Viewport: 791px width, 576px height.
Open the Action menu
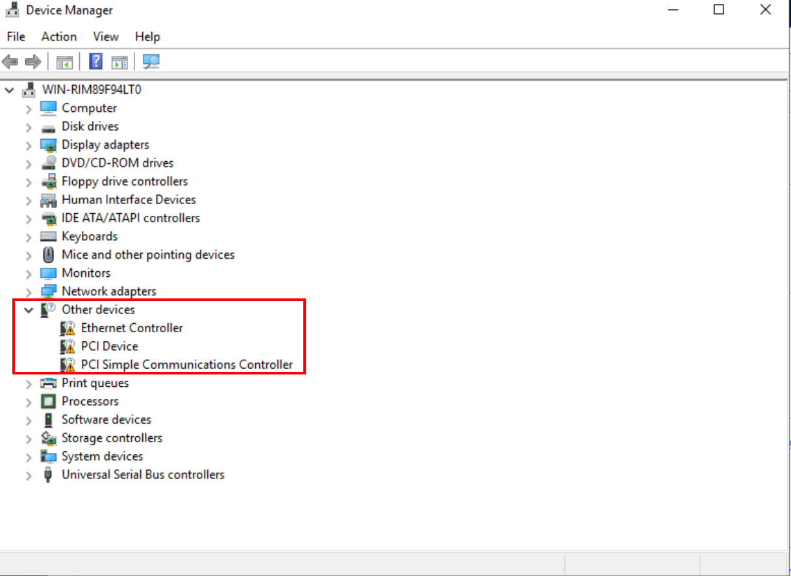(x=58, y=36)
